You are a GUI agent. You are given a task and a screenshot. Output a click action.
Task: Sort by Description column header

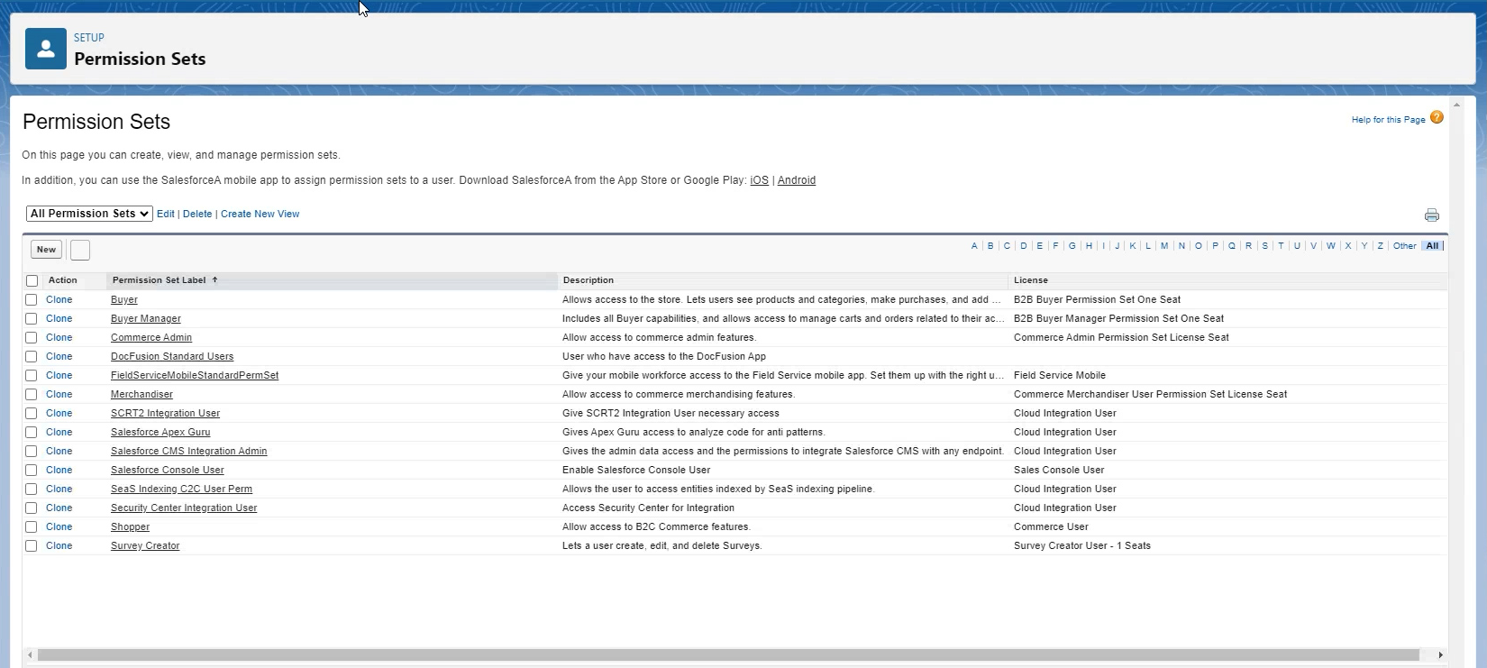coord(588,280)
